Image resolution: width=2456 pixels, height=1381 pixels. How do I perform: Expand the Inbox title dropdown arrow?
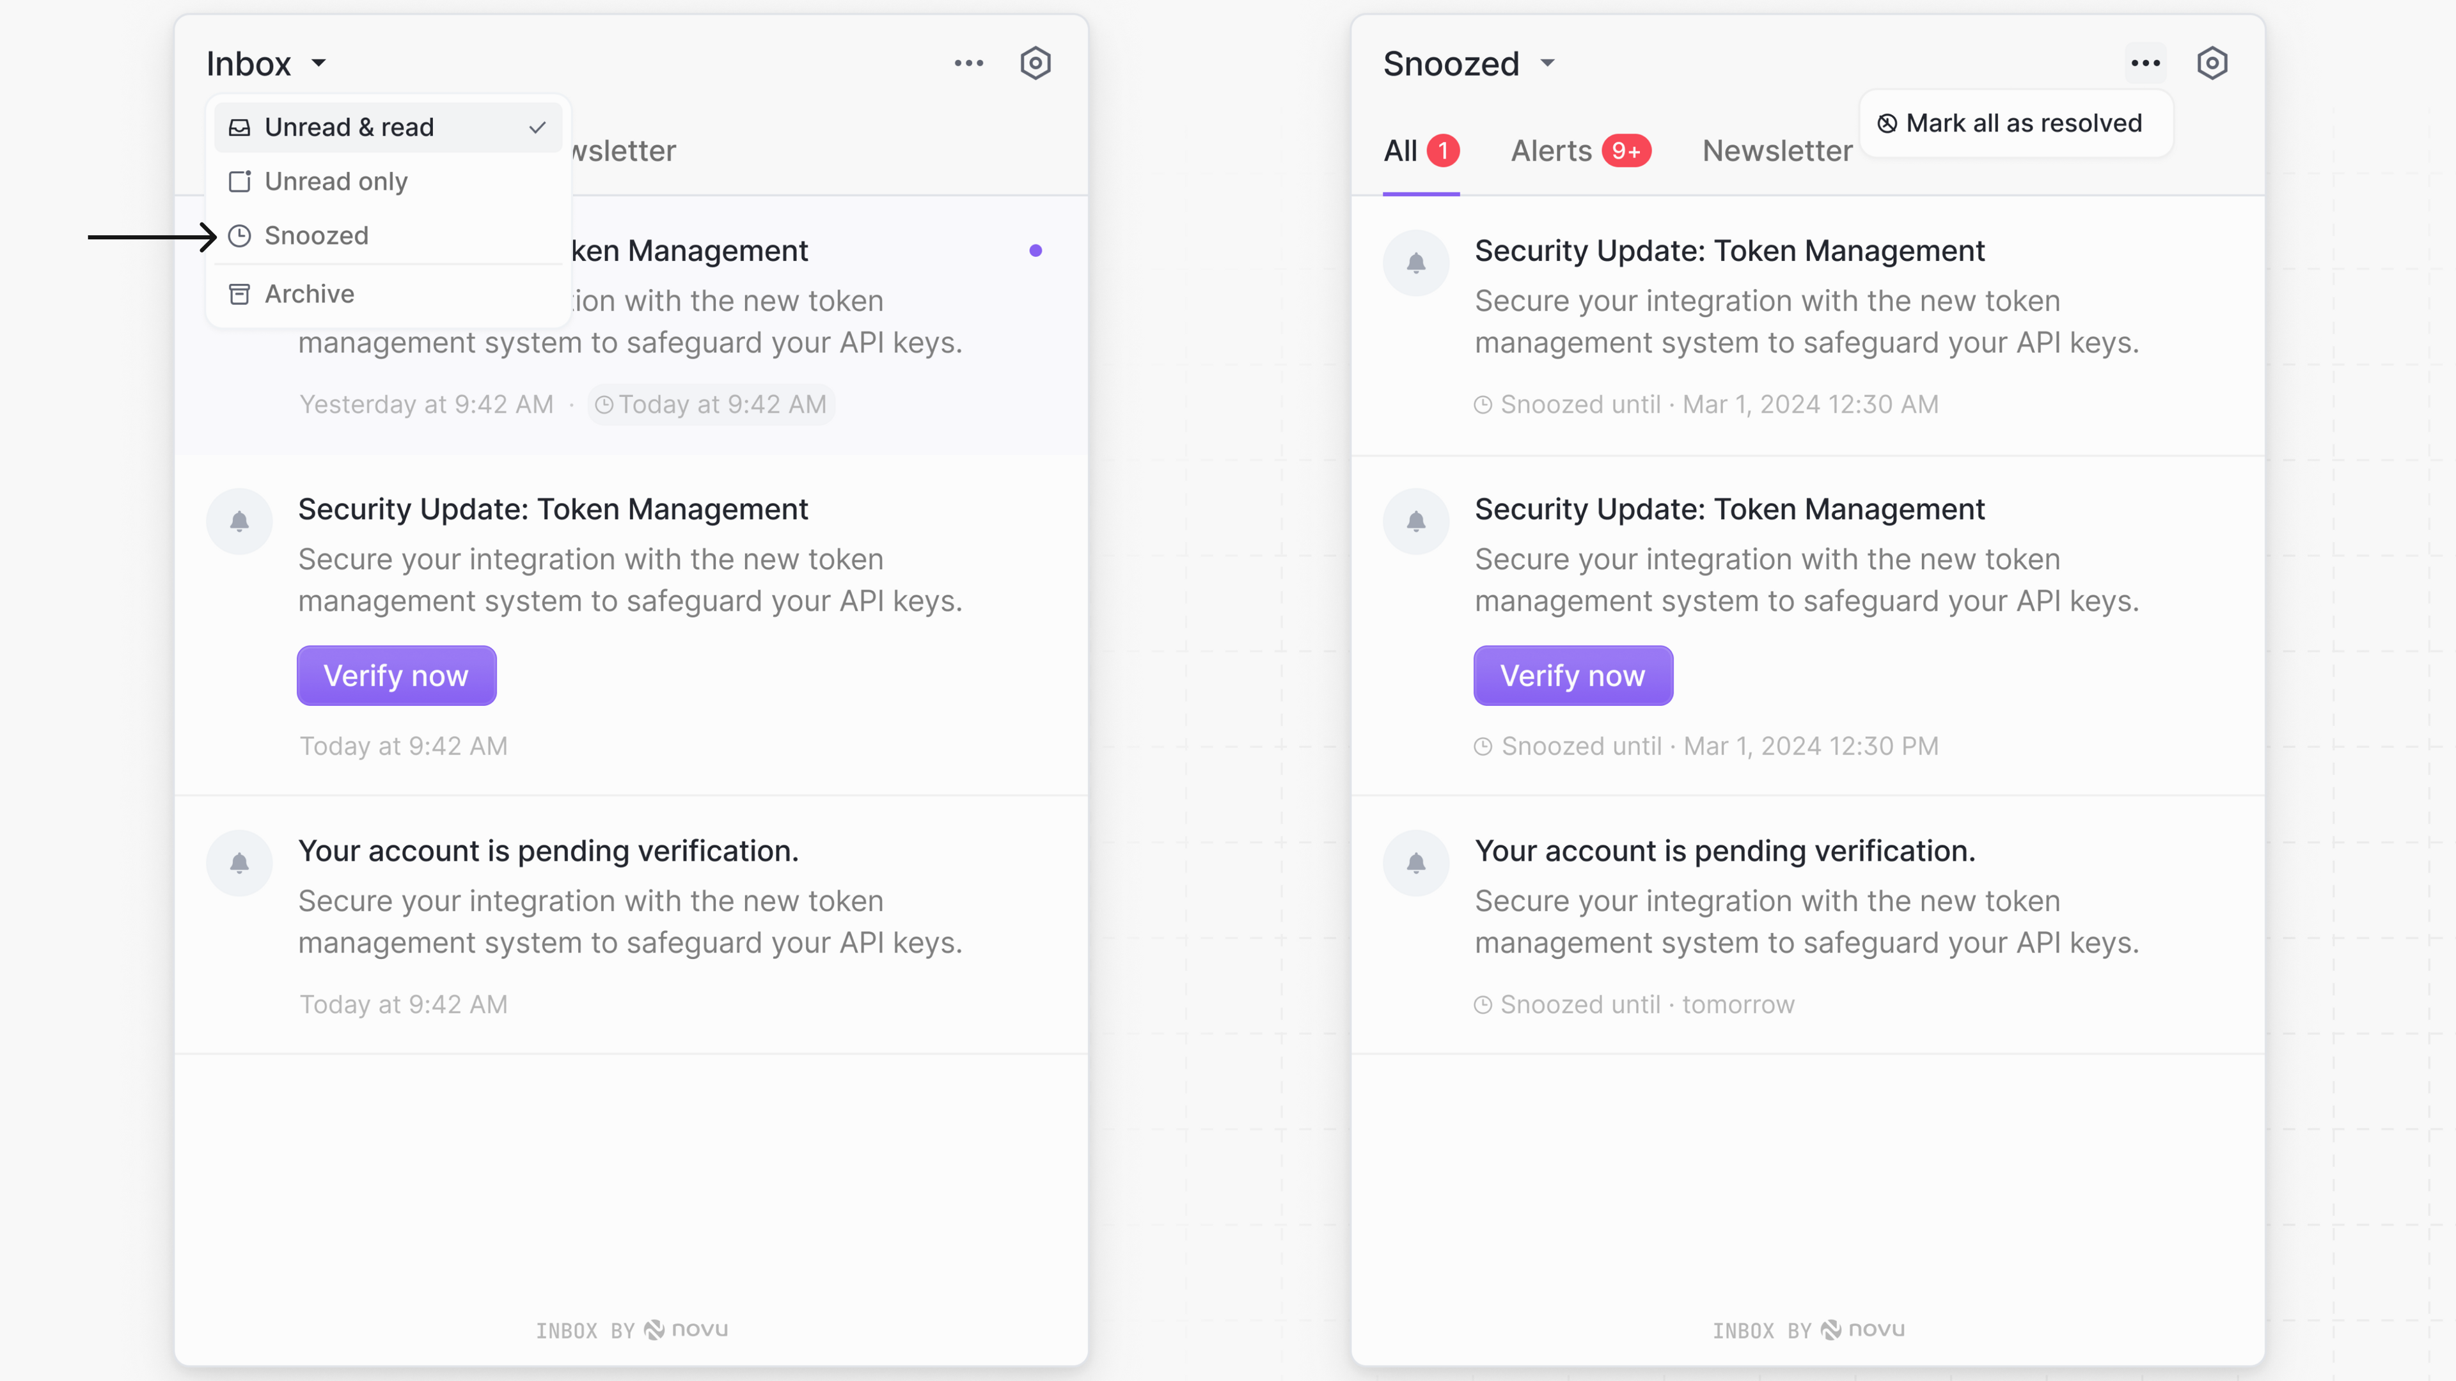click(x=319, y=63)
